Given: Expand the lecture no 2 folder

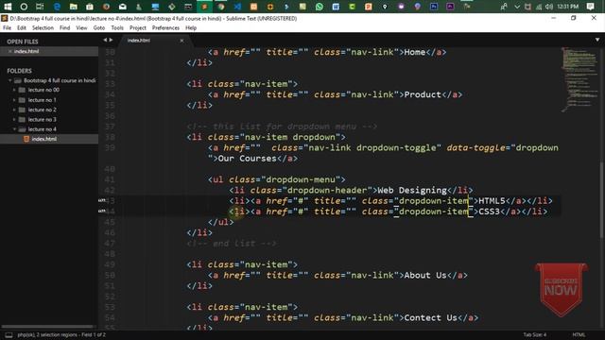Looking at the screenshot, I should tap(14, 110).
